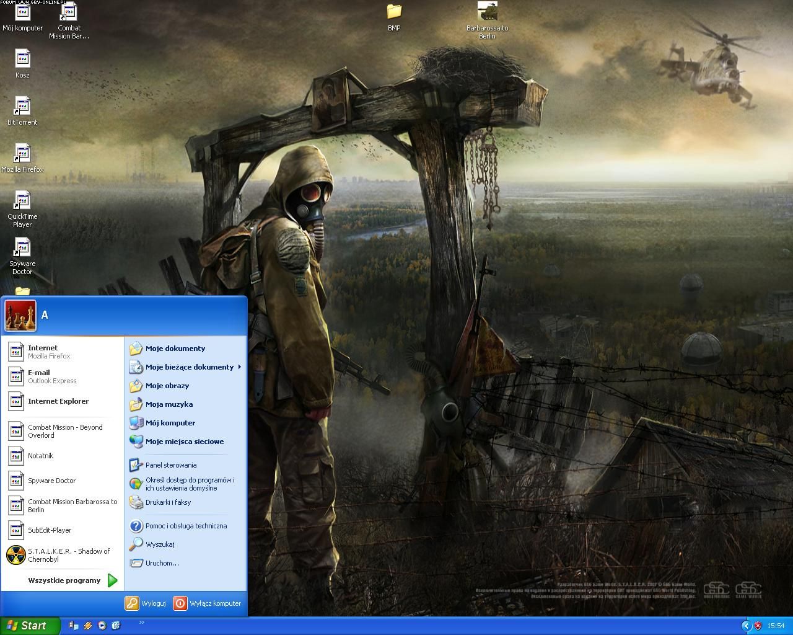This screenshot has height=635, width=793.
Task: Launch S.T.A.L.K.E.R. - Shadow of Chernobyl
Action: coord(62,555)
